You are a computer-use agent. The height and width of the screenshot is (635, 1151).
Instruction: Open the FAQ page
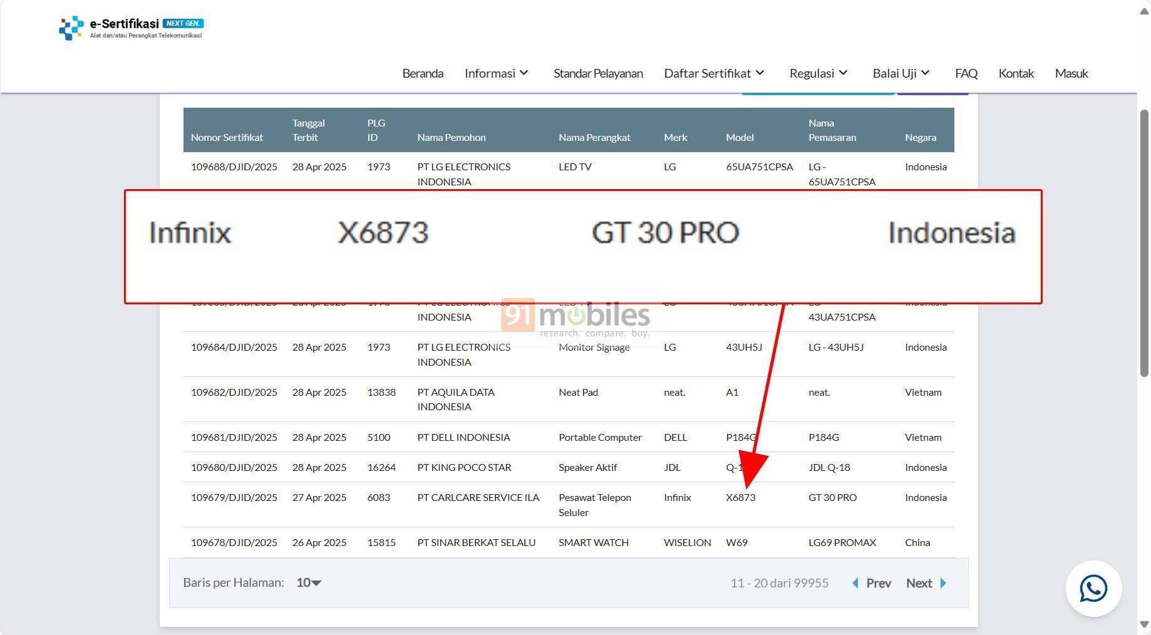[x=966, y=73]
